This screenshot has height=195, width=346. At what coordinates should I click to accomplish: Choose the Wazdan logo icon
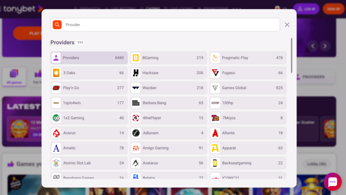click(136, 88)
